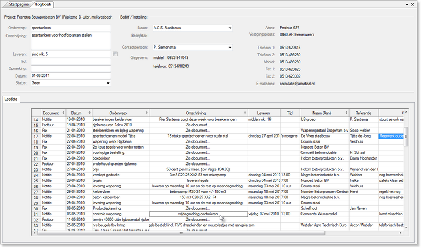Click the Tijd grid column header

pos(290,113)
